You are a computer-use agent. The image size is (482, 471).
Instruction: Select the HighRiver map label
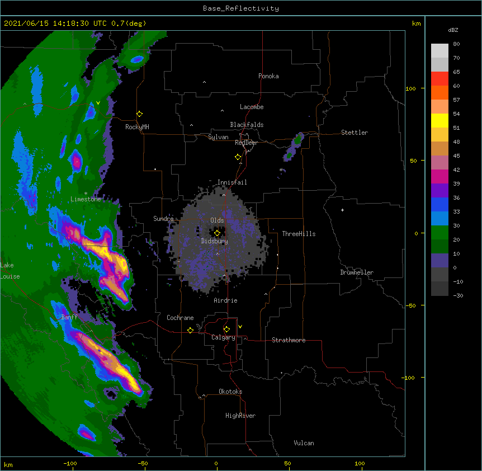[240, 416]
